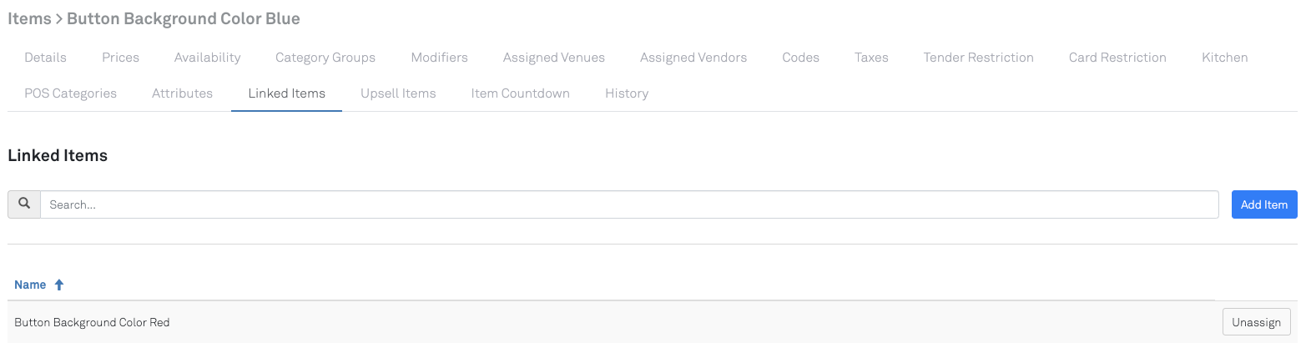Go to the Availability tab
Screen dimensions: 1306x358
tap(207, 58)
